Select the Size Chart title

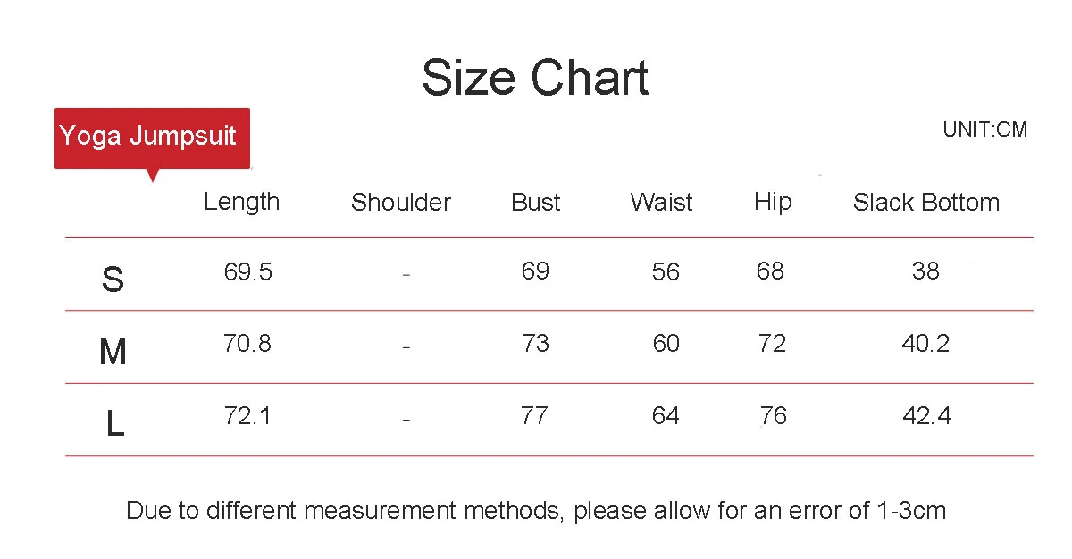tap(535, 78)
